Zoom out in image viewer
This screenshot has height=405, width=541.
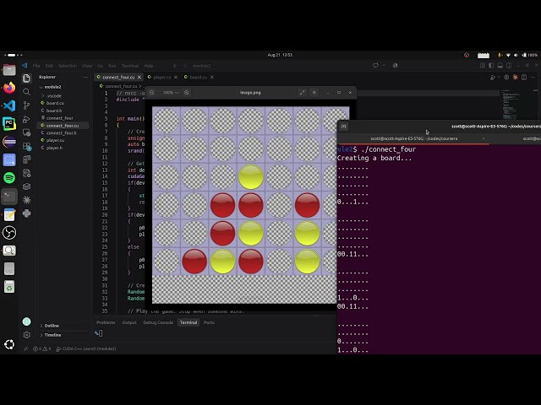(x=152, y=92)
